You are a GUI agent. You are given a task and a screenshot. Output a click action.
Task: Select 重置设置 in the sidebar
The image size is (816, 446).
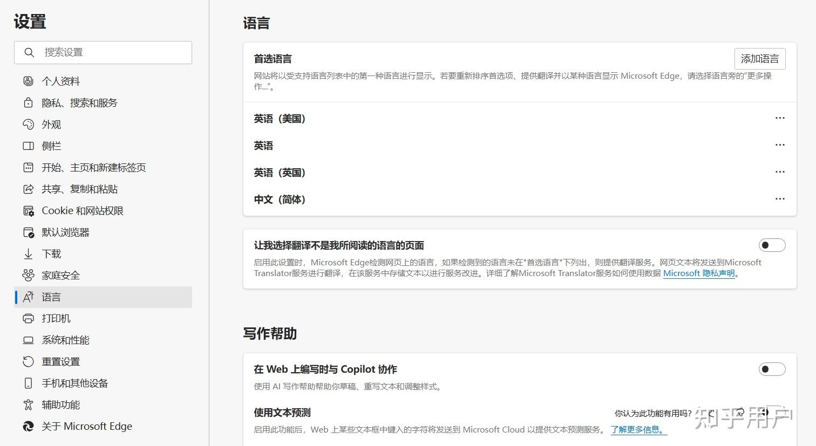[x=103, y=361]
